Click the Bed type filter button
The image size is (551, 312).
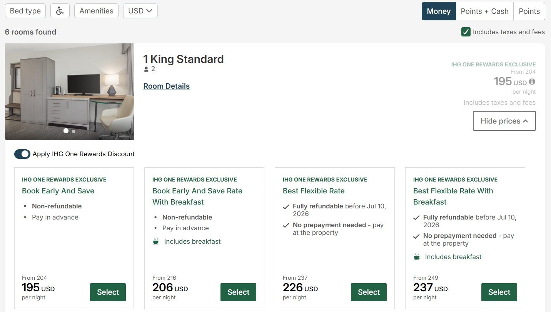(25, 11)
